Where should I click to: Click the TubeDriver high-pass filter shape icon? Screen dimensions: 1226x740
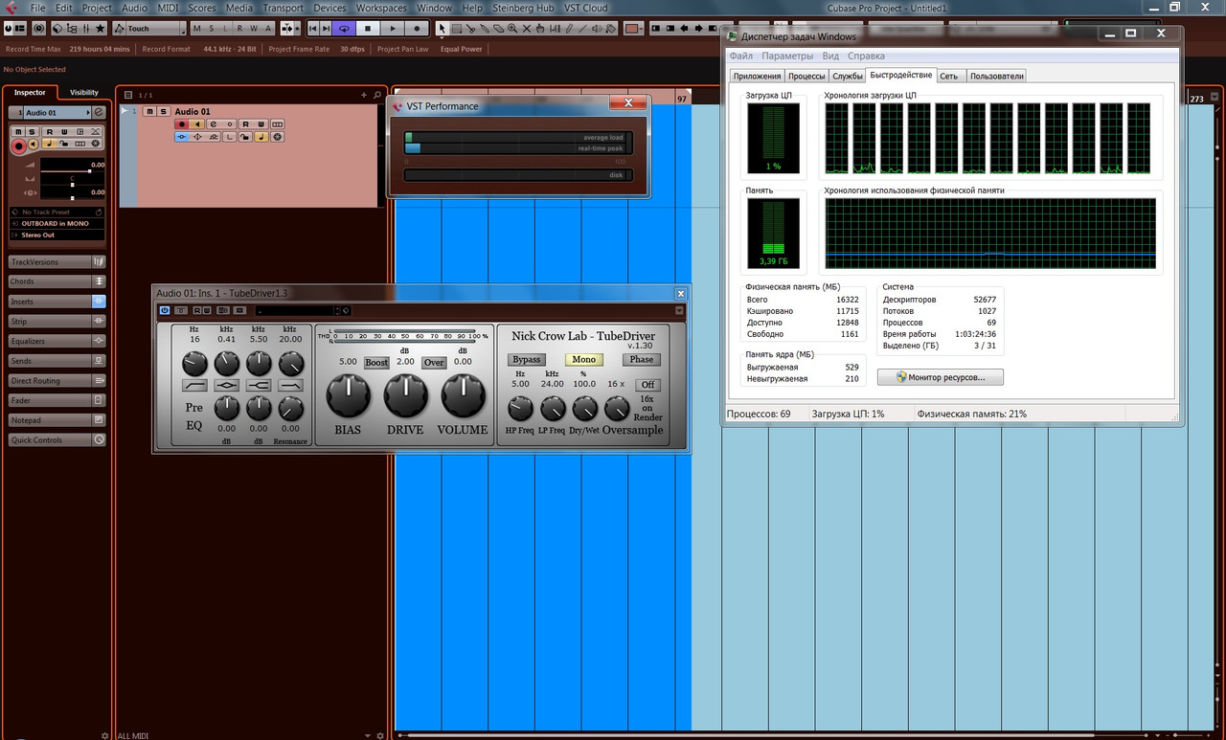(x=194, y=385)
